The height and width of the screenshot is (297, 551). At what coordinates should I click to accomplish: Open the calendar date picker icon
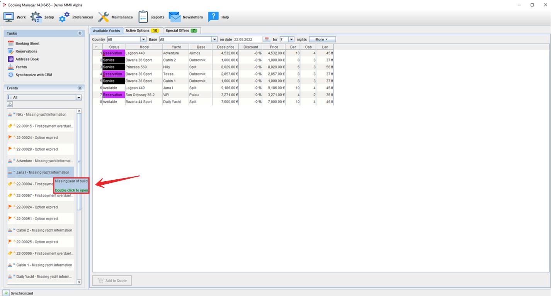coord(267,39)
